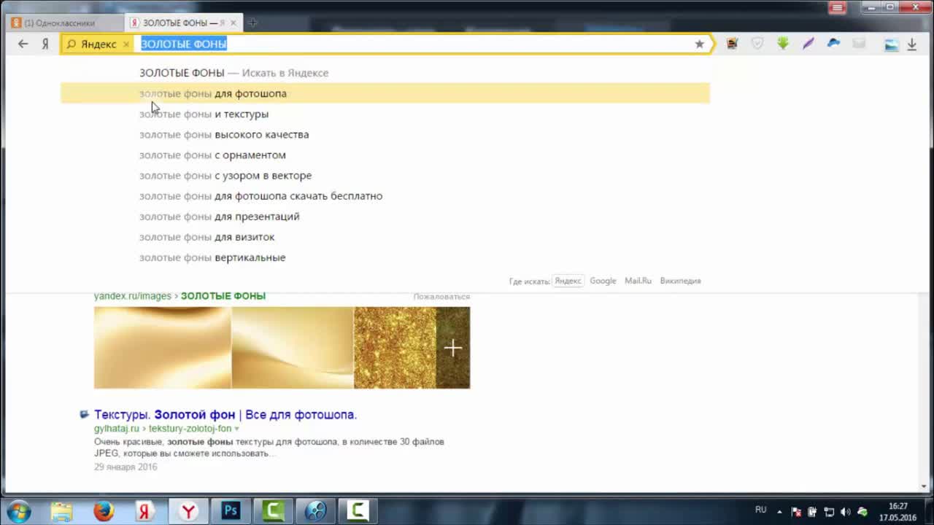Image resolution: width=934 pixels, height=525 pixels.
Task: Switch search engine to Википедия
Action: 680,281
